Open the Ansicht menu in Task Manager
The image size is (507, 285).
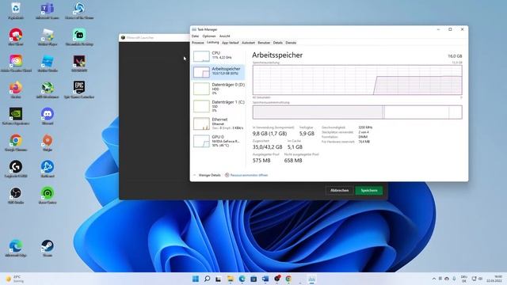pos(225,36)
